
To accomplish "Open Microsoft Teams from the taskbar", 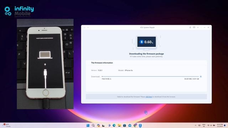I will coord(109,126).
